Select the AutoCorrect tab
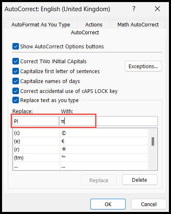Viewport: 171px width, 214px height. tap(85, 33)
